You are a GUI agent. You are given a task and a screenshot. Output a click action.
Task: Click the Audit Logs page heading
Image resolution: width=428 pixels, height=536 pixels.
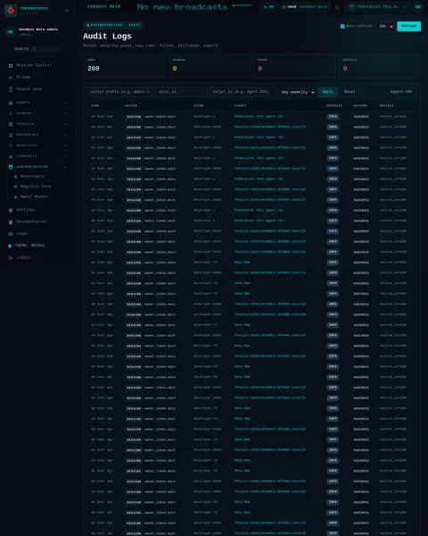(x=107, y=37)
